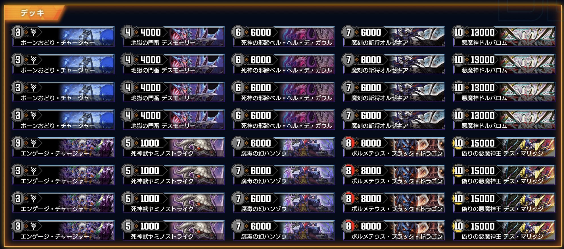Select bottommost 死神の邪蹄ベル・ヘル・デ・ガウル card name
Screen dimensions: 564x249
click(x=287, y=126)
